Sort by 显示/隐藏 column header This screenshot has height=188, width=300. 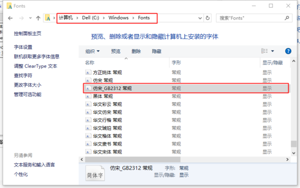pyautogui.click(x=272, y=62)
